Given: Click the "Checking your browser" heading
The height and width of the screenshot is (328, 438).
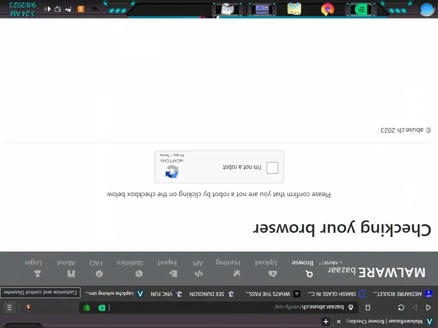Looking at the screenshot, I should click(x=342, y=229).
